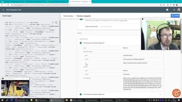Click PREVIEW RESULTS
Image resolution: width=182 pixels, height=102 pixels.
(x=106, y=27)
